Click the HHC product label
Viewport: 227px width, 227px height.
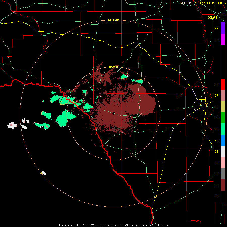pyautogui.click(x=221, y=15)
